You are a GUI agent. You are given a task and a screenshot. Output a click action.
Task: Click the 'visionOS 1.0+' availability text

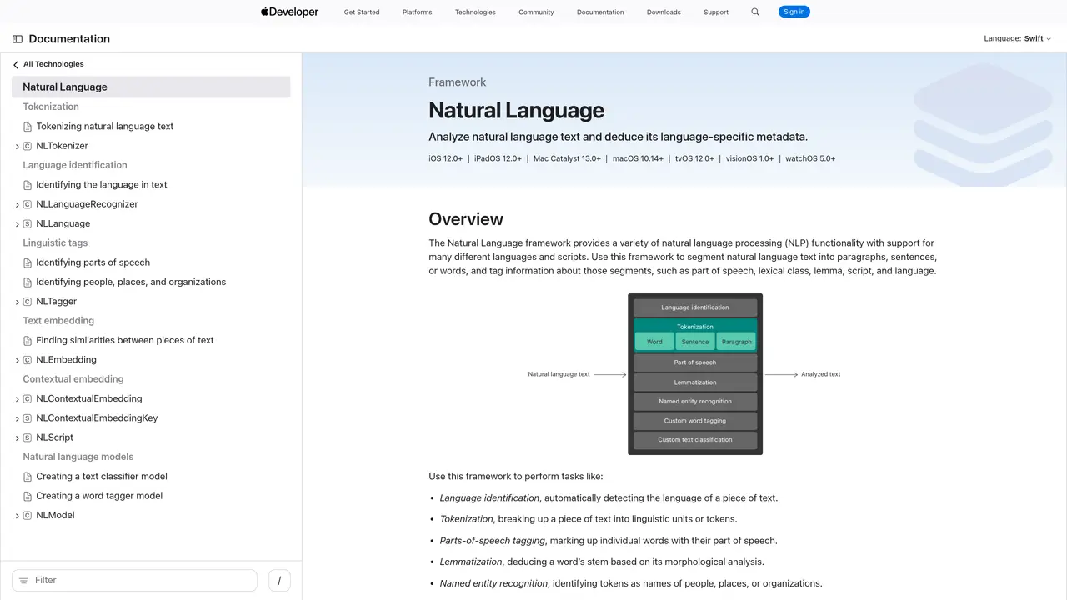coord(749,158)
